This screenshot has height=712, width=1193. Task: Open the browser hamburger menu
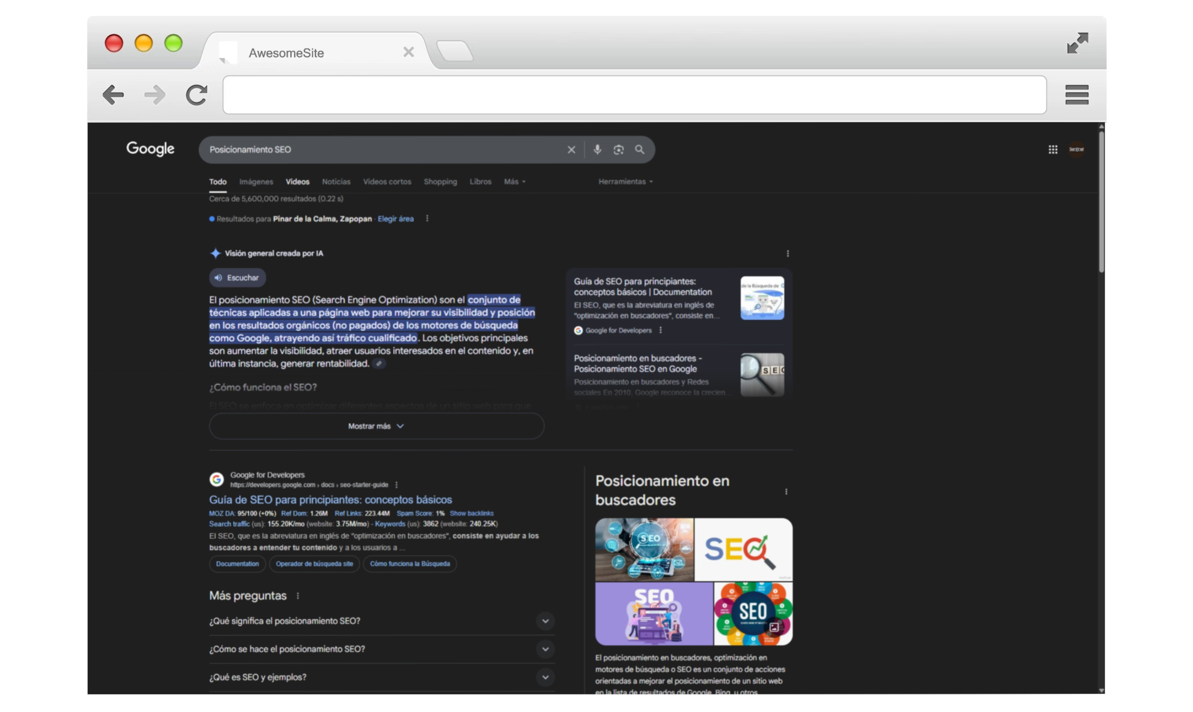click(x=1076, y=95)
